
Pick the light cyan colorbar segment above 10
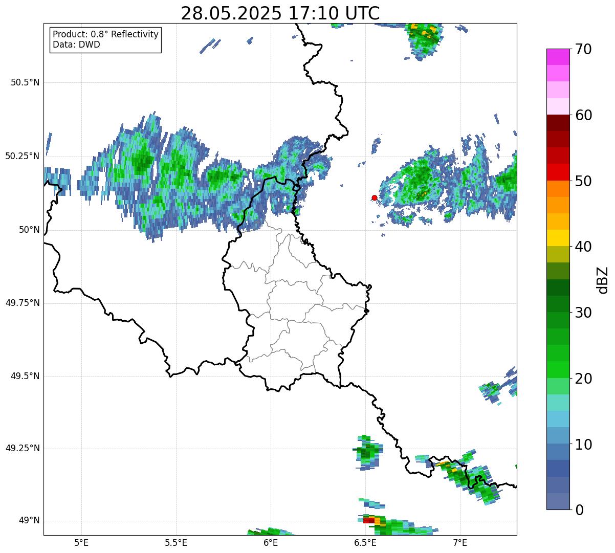pos(558,419)
